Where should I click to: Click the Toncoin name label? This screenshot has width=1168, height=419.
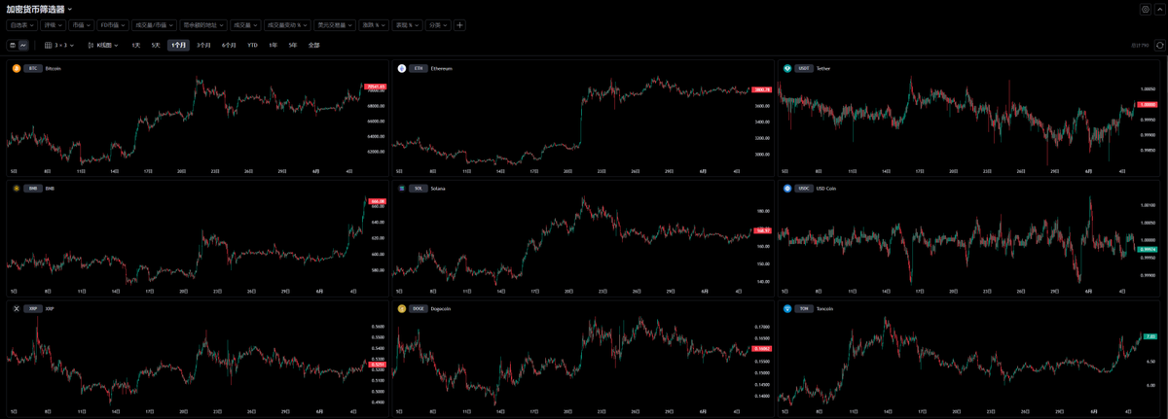click(824, 308)
